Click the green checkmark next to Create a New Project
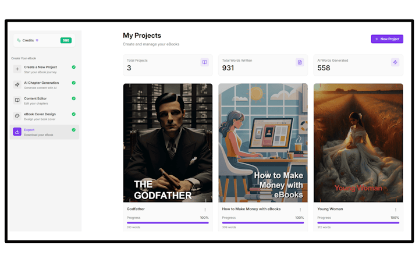 click(74, 67)
